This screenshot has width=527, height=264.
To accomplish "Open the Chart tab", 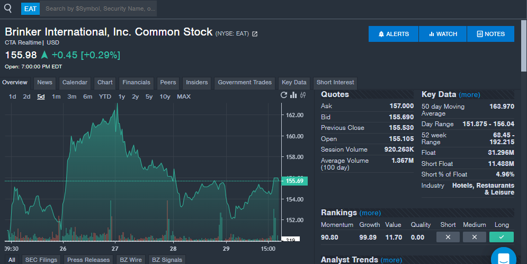I will [x=105, y=83].
